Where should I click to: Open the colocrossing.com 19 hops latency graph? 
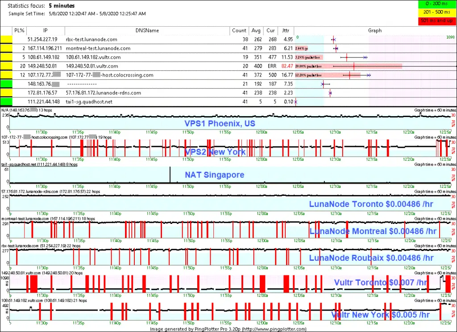click(230, 148)
